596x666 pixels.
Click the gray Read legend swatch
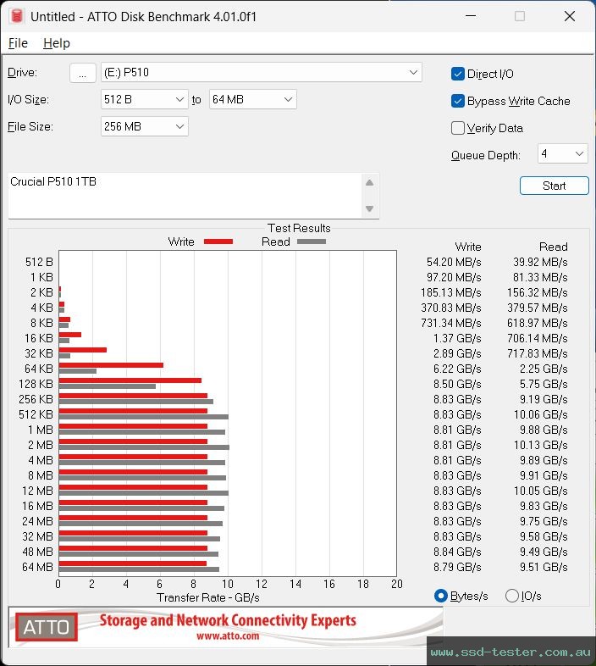312,241
